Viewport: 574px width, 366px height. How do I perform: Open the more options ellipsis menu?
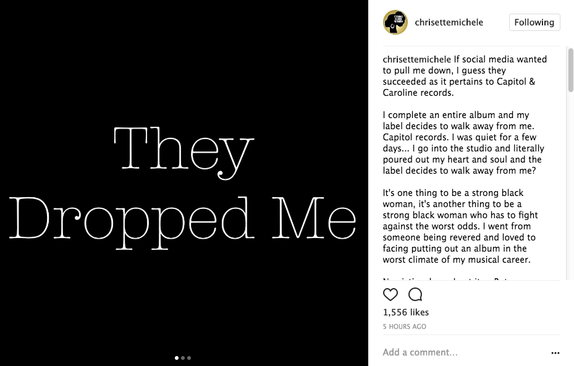555,353
